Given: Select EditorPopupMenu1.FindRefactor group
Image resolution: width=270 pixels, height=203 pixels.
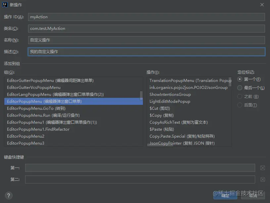Looking at the screenshot, I should pyautogui.click(x=73, y=129).
